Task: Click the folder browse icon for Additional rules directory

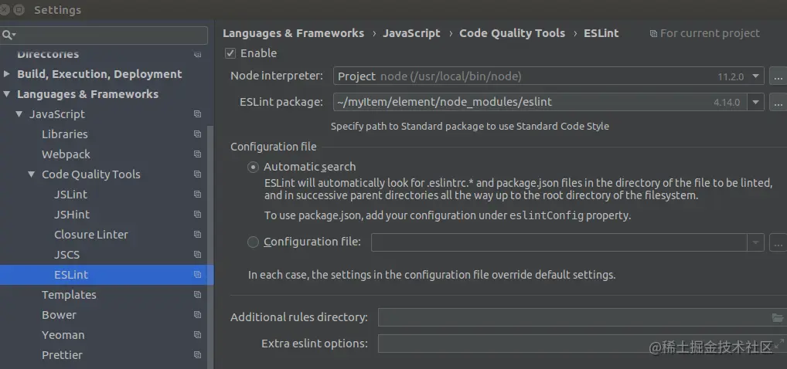Action: point(777,317)
